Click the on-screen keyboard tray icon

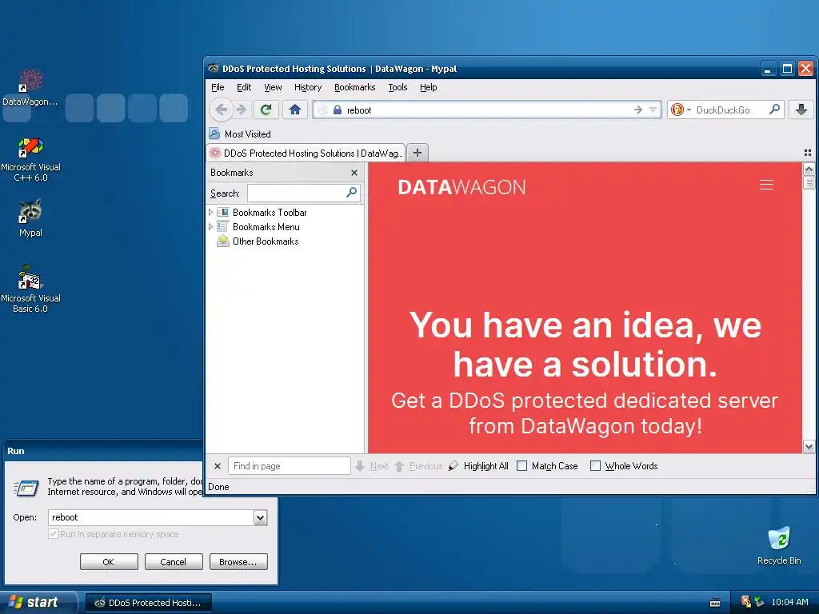click(715, 603)
